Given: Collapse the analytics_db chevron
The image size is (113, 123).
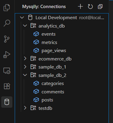Looking at the screenshot, I should coord(25,26).
